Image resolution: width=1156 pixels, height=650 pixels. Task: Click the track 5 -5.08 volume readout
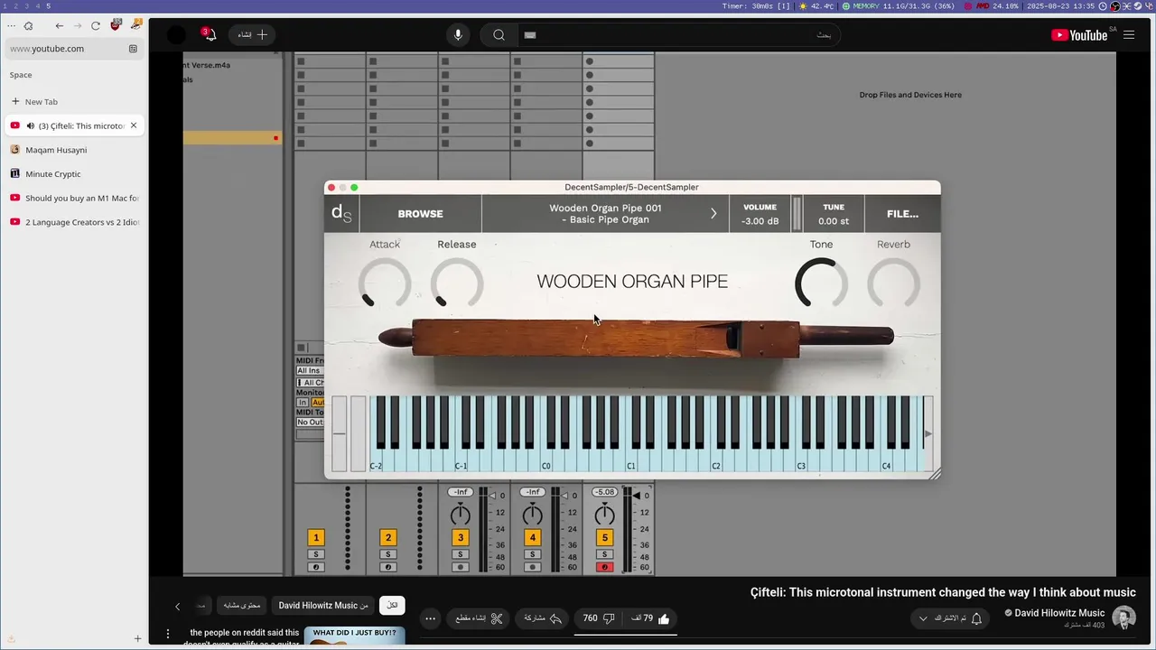pos(605,492)
